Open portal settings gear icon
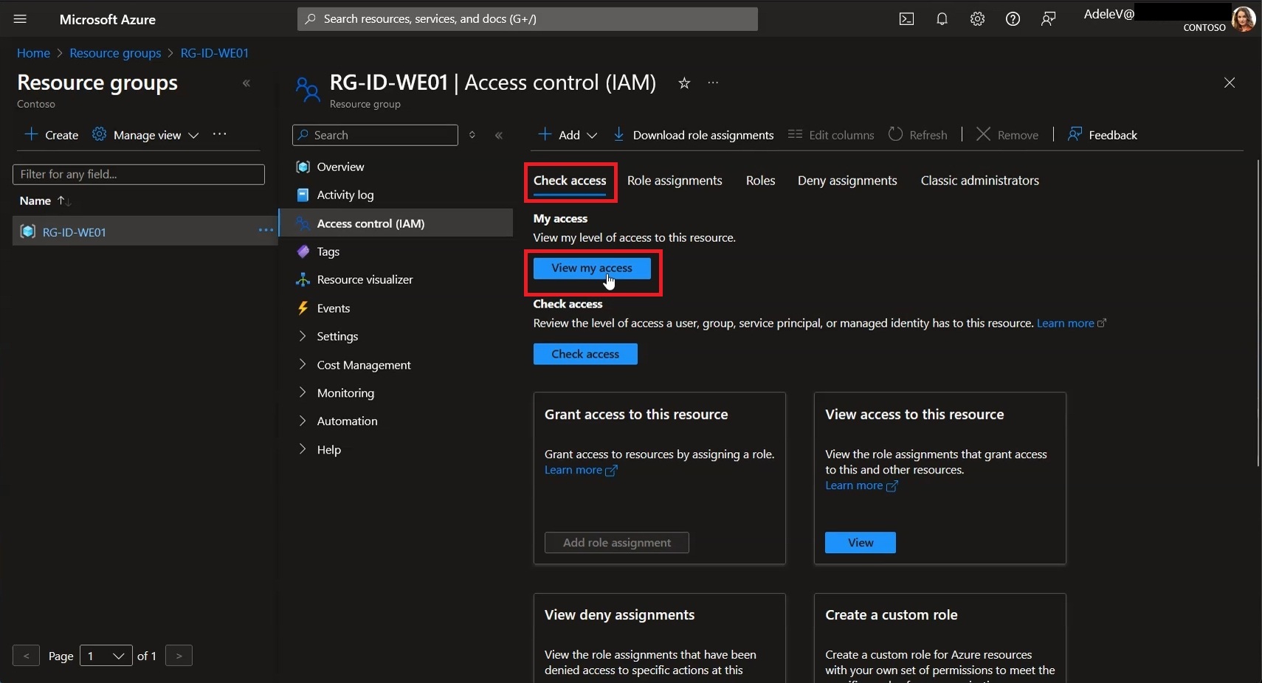The height and width of the screenshot is (683, 1262). 977,19
